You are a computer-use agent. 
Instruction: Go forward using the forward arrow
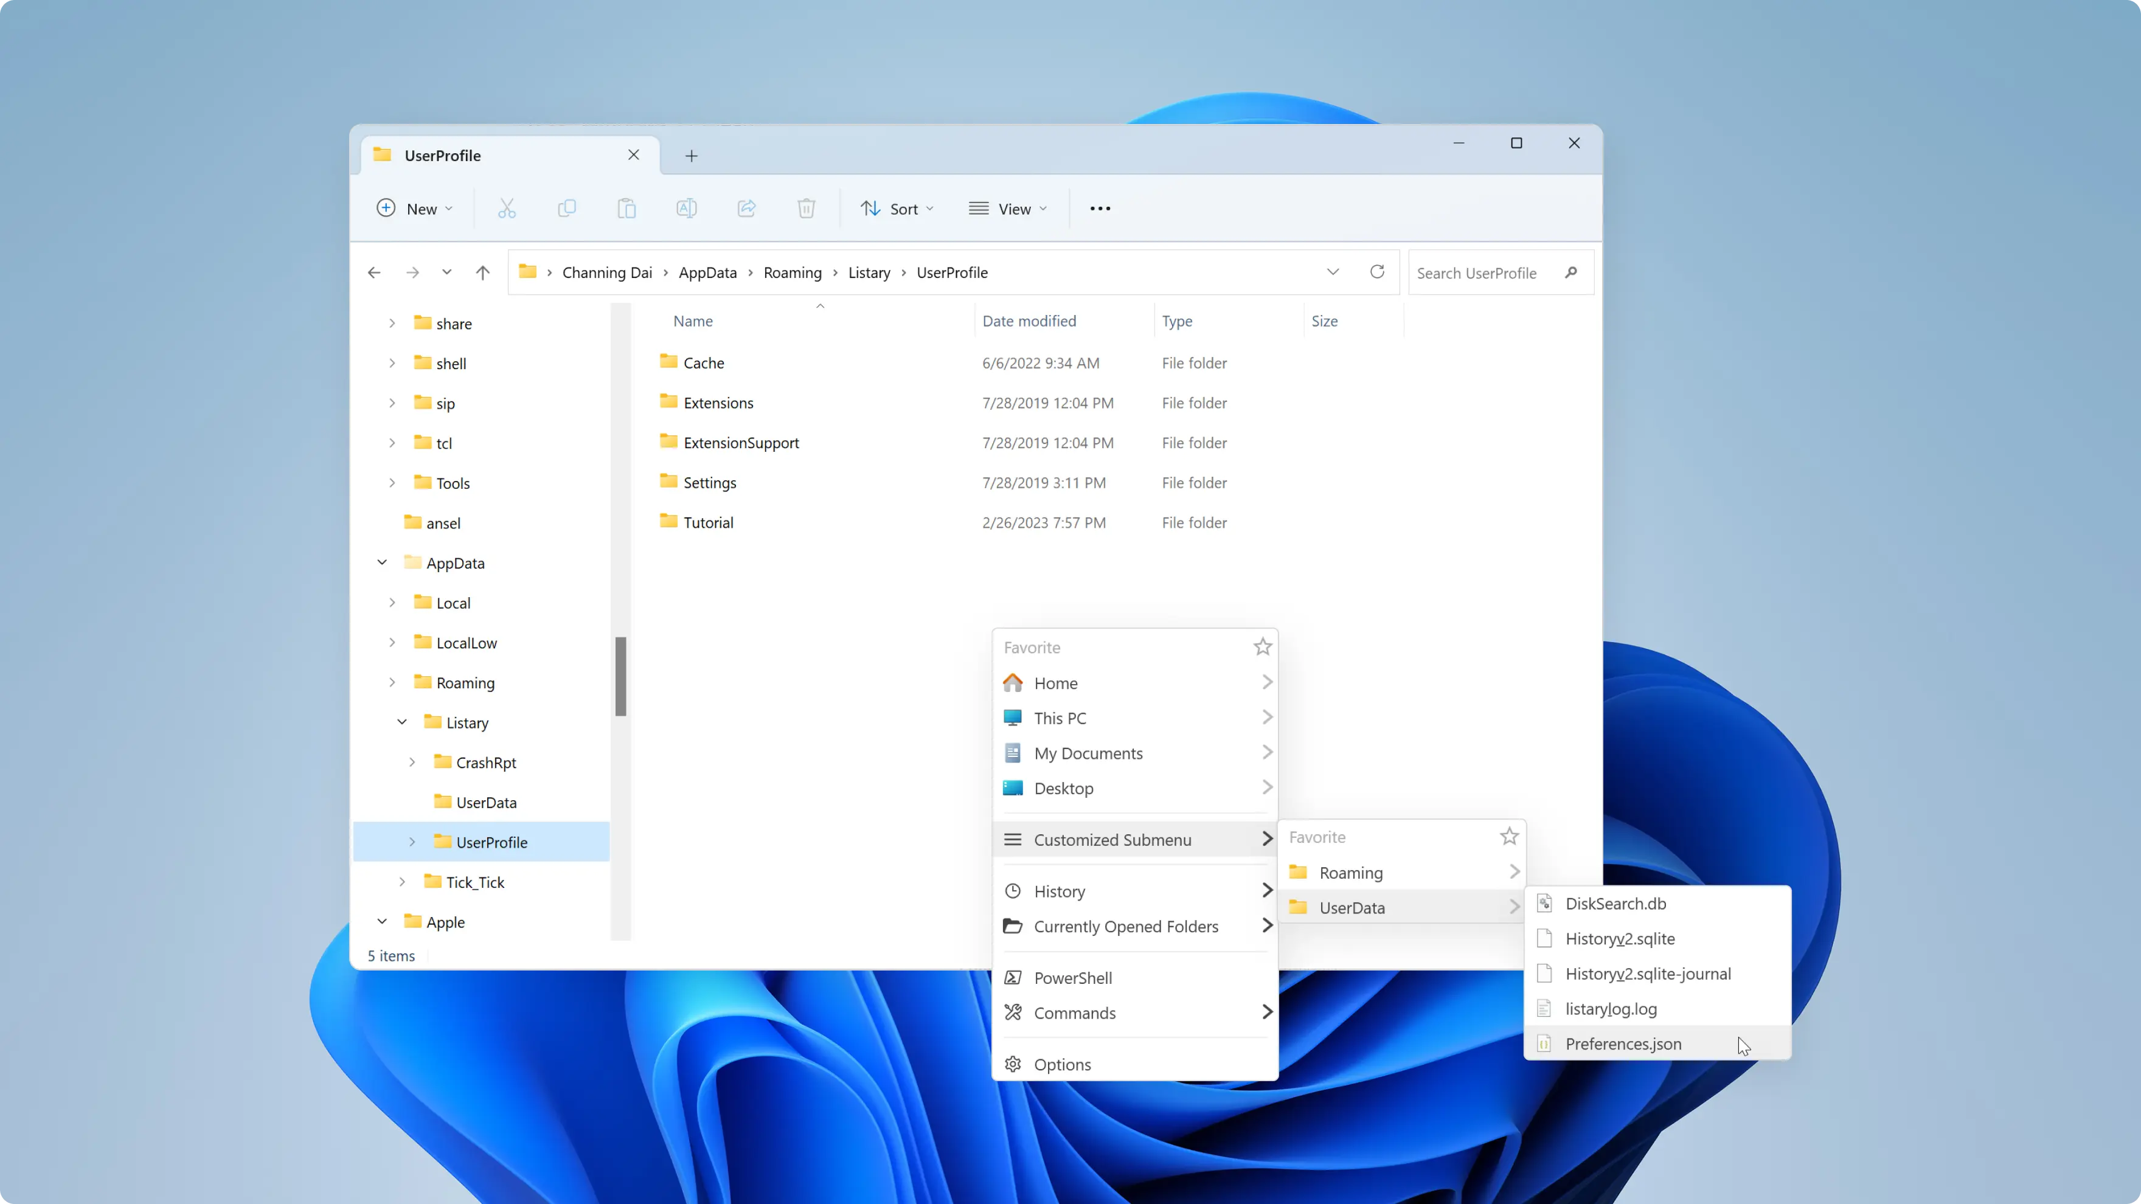(x=412, y=272)
